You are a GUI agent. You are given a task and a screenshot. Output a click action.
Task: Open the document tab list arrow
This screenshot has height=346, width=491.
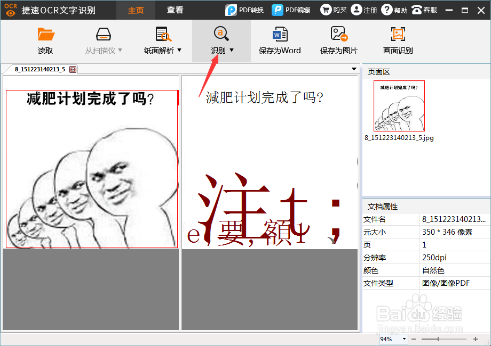(354, 69)
